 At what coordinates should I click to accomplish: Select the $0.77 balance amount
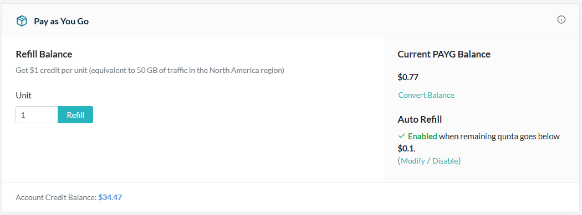(408, 77)
